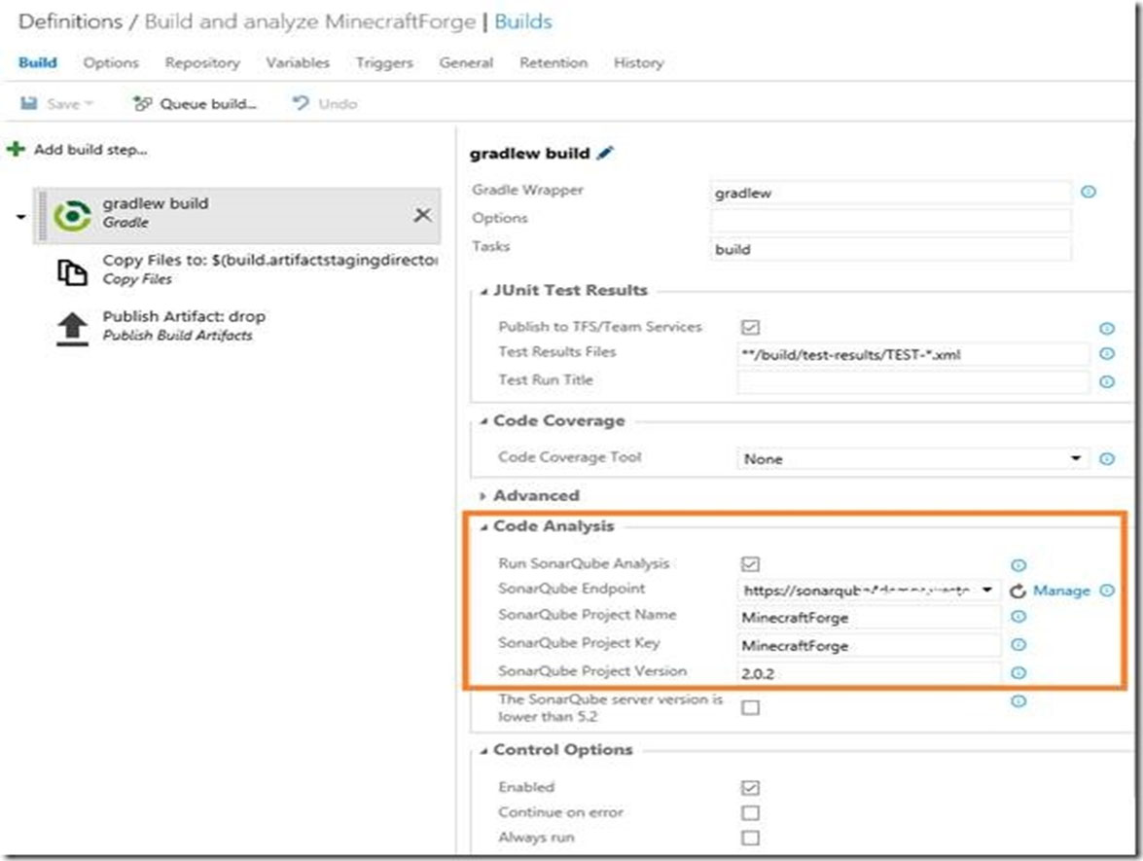The image size is (1143, 861).
Task: Open info icon for Gradle Wrapper
Action: pyautogui.click(x=1089, y=192)
